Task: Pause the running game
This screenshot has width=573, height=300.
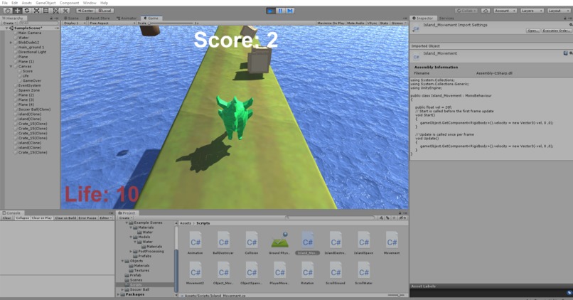Action: [280, 11]
